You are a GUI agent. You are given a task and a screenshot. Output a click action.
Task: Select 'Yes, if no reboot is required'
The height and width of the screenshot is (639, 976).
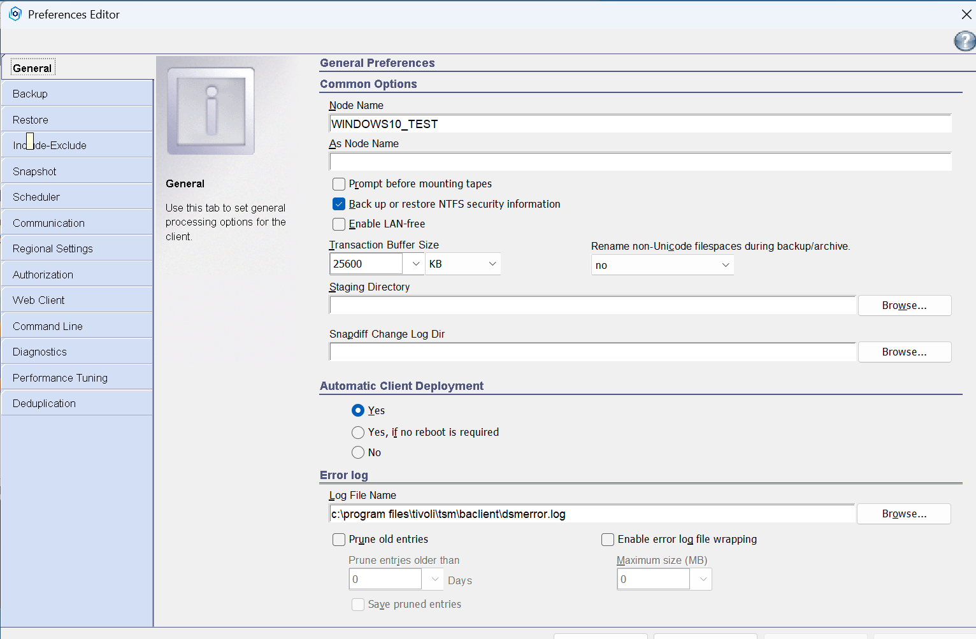tap(358, 433)
